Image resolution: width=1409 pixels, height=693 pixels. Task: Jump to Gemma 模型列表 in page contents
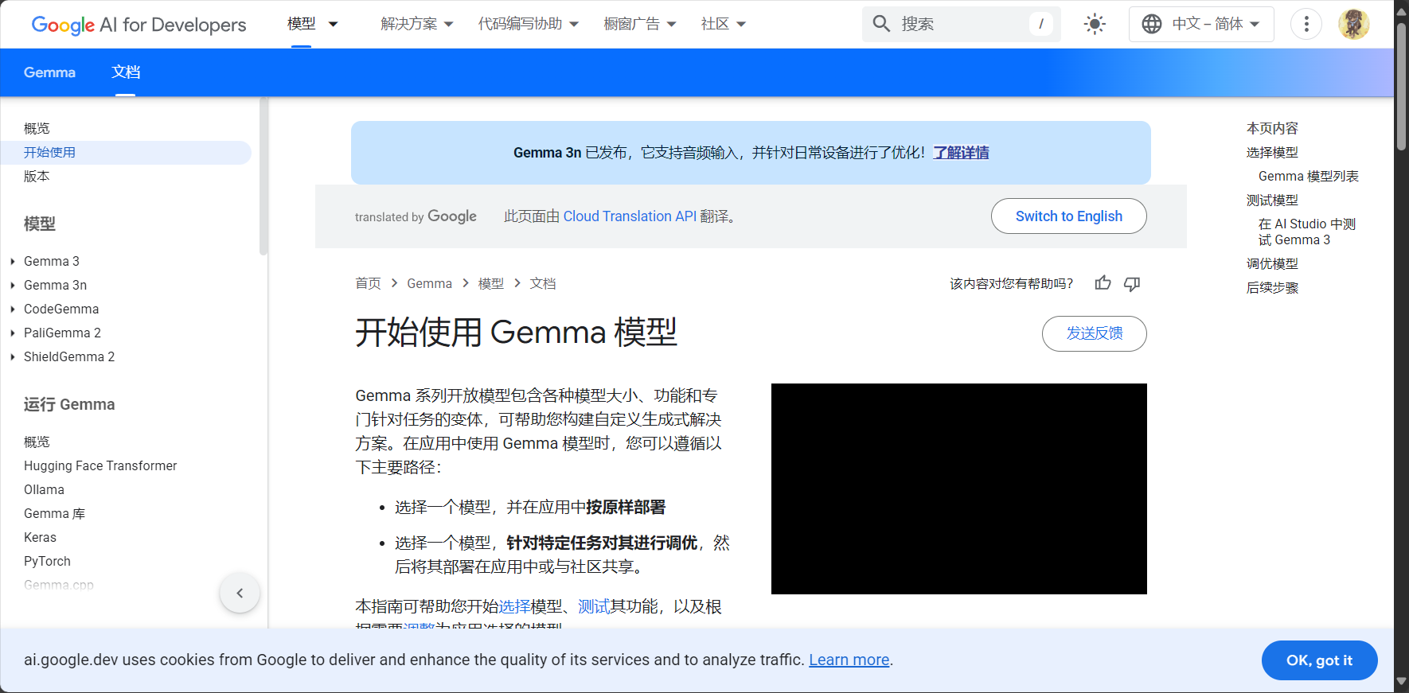pos(1308,176)
